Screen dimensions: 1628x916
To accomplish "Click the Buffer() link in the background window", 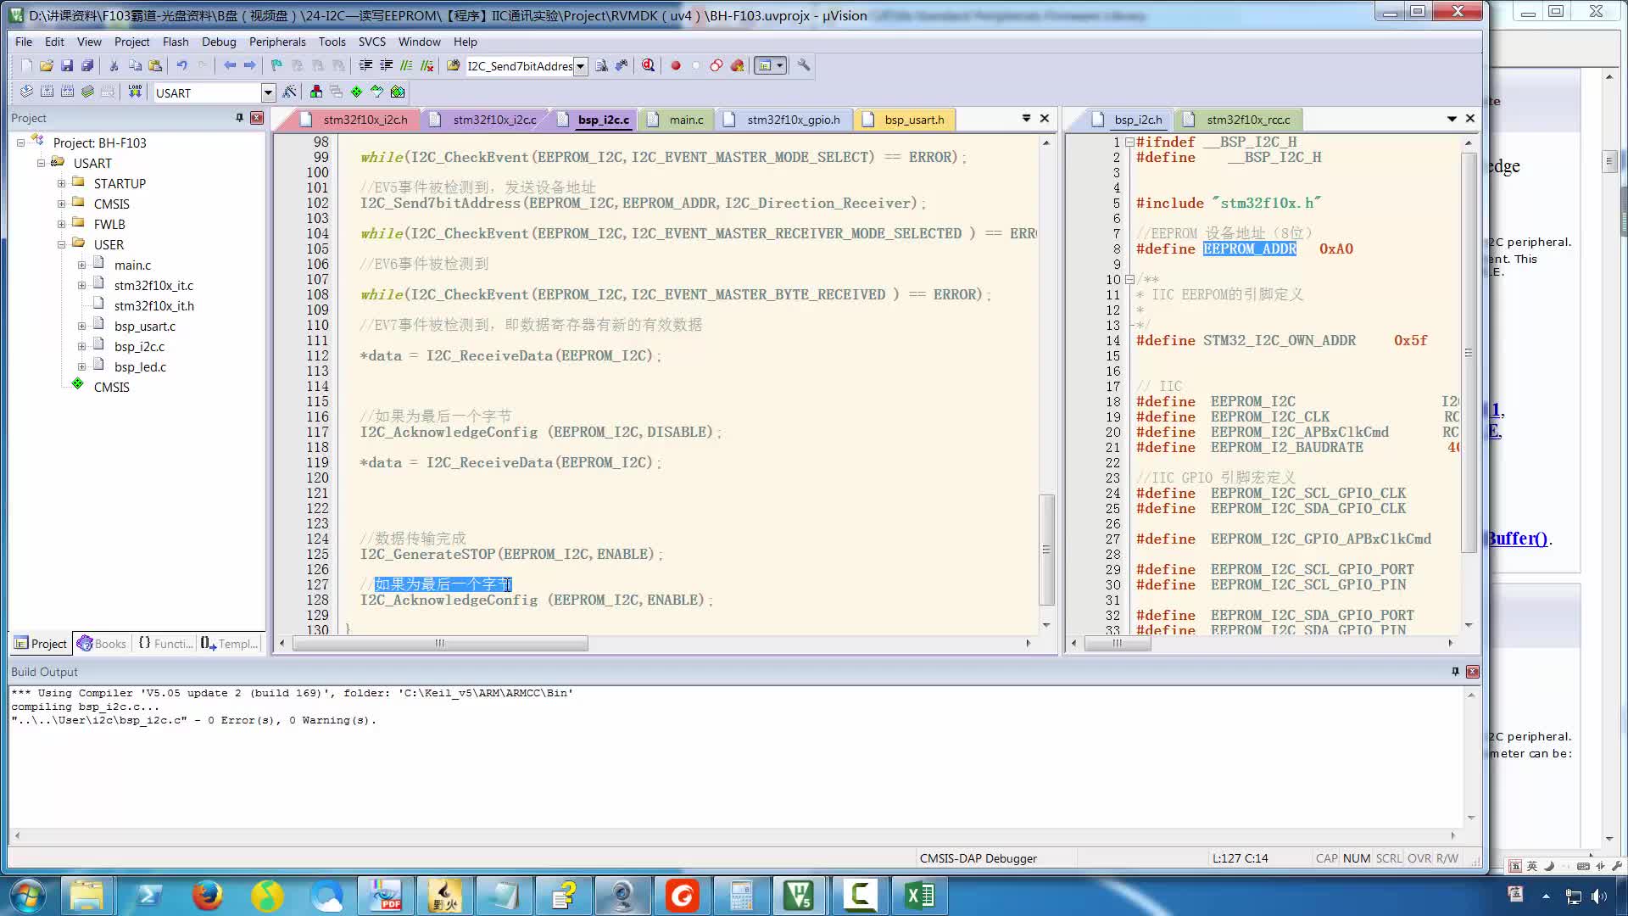I will click(x=1518, y=539).
